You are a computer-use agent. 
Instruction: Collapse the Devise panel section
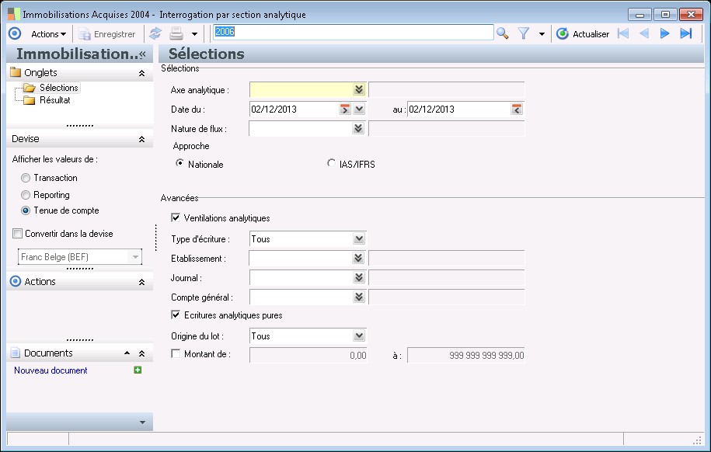click(x=141, y=139)
